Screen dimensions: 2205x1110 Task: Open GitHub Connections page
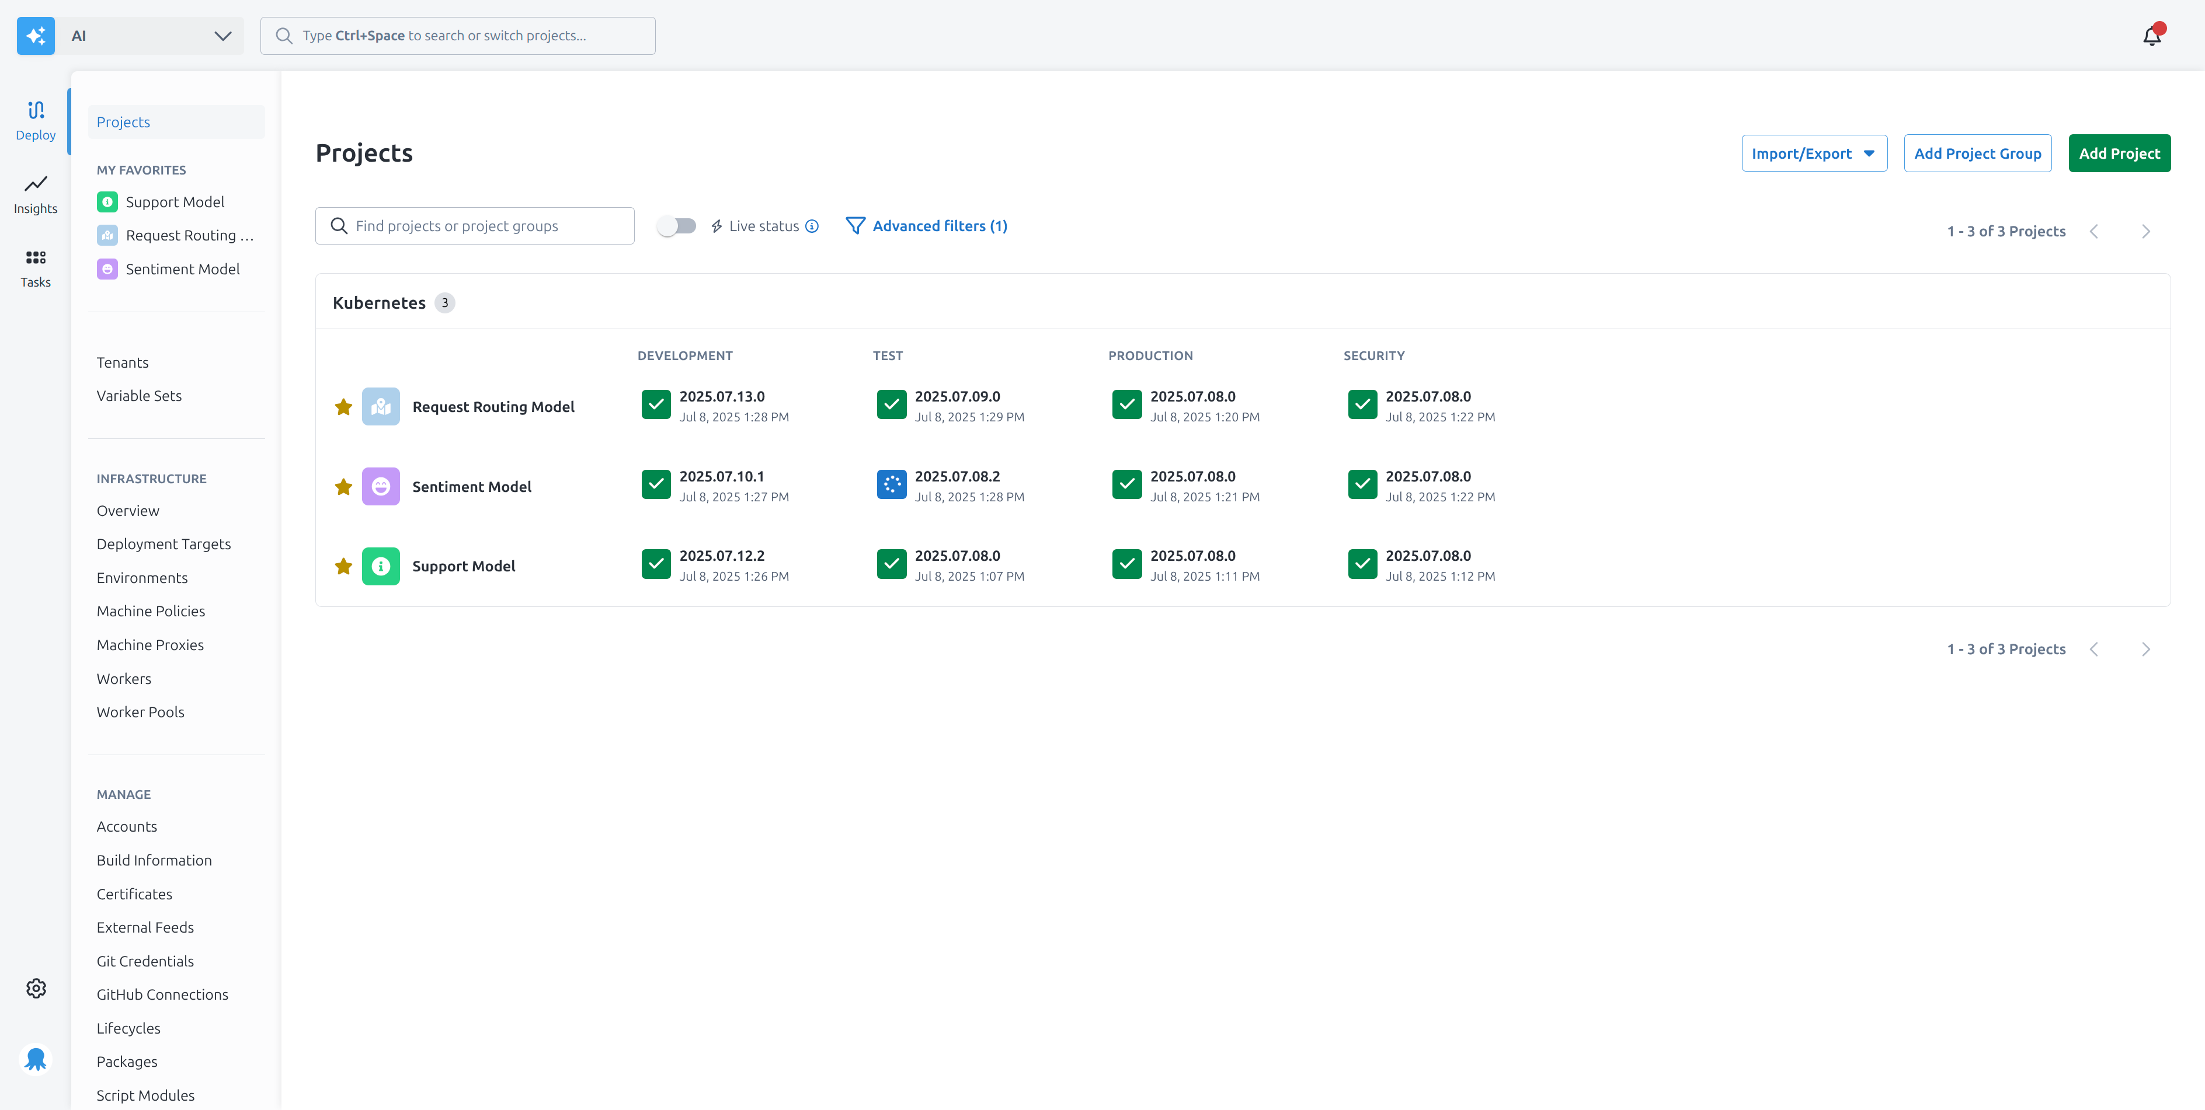coord(163,994)
